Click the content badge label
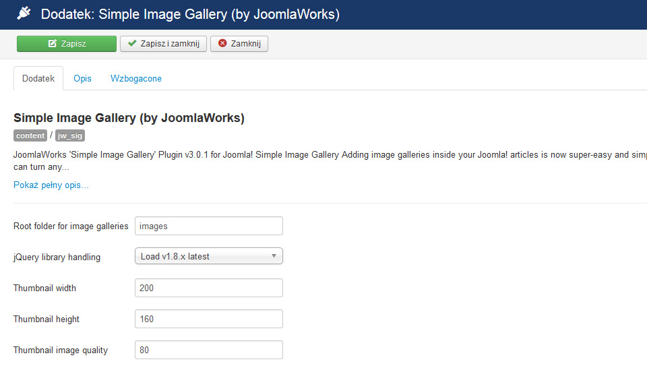 30,135
